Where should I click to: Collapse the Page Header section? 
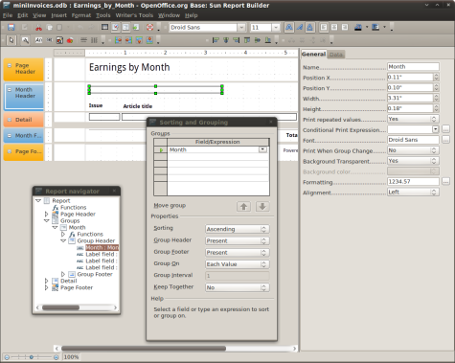click(x=10, y=66)
